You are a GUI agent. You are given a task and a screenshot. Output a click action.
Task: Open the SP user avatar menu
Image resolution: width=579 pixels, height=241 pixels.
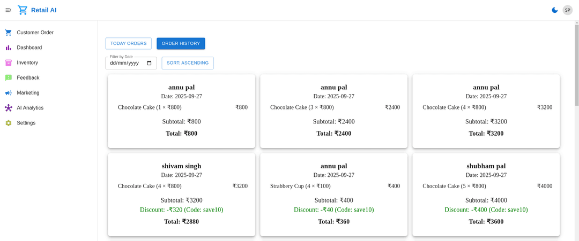(568, 10)
